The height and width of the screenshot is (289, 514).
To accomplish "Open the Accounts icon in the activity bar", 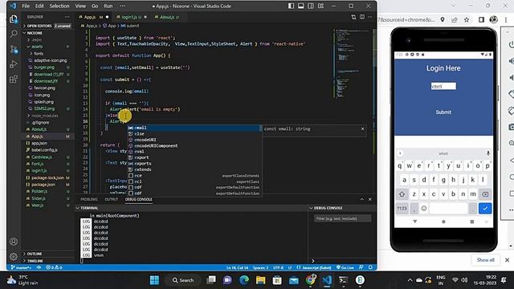I will tap(14, 242).
